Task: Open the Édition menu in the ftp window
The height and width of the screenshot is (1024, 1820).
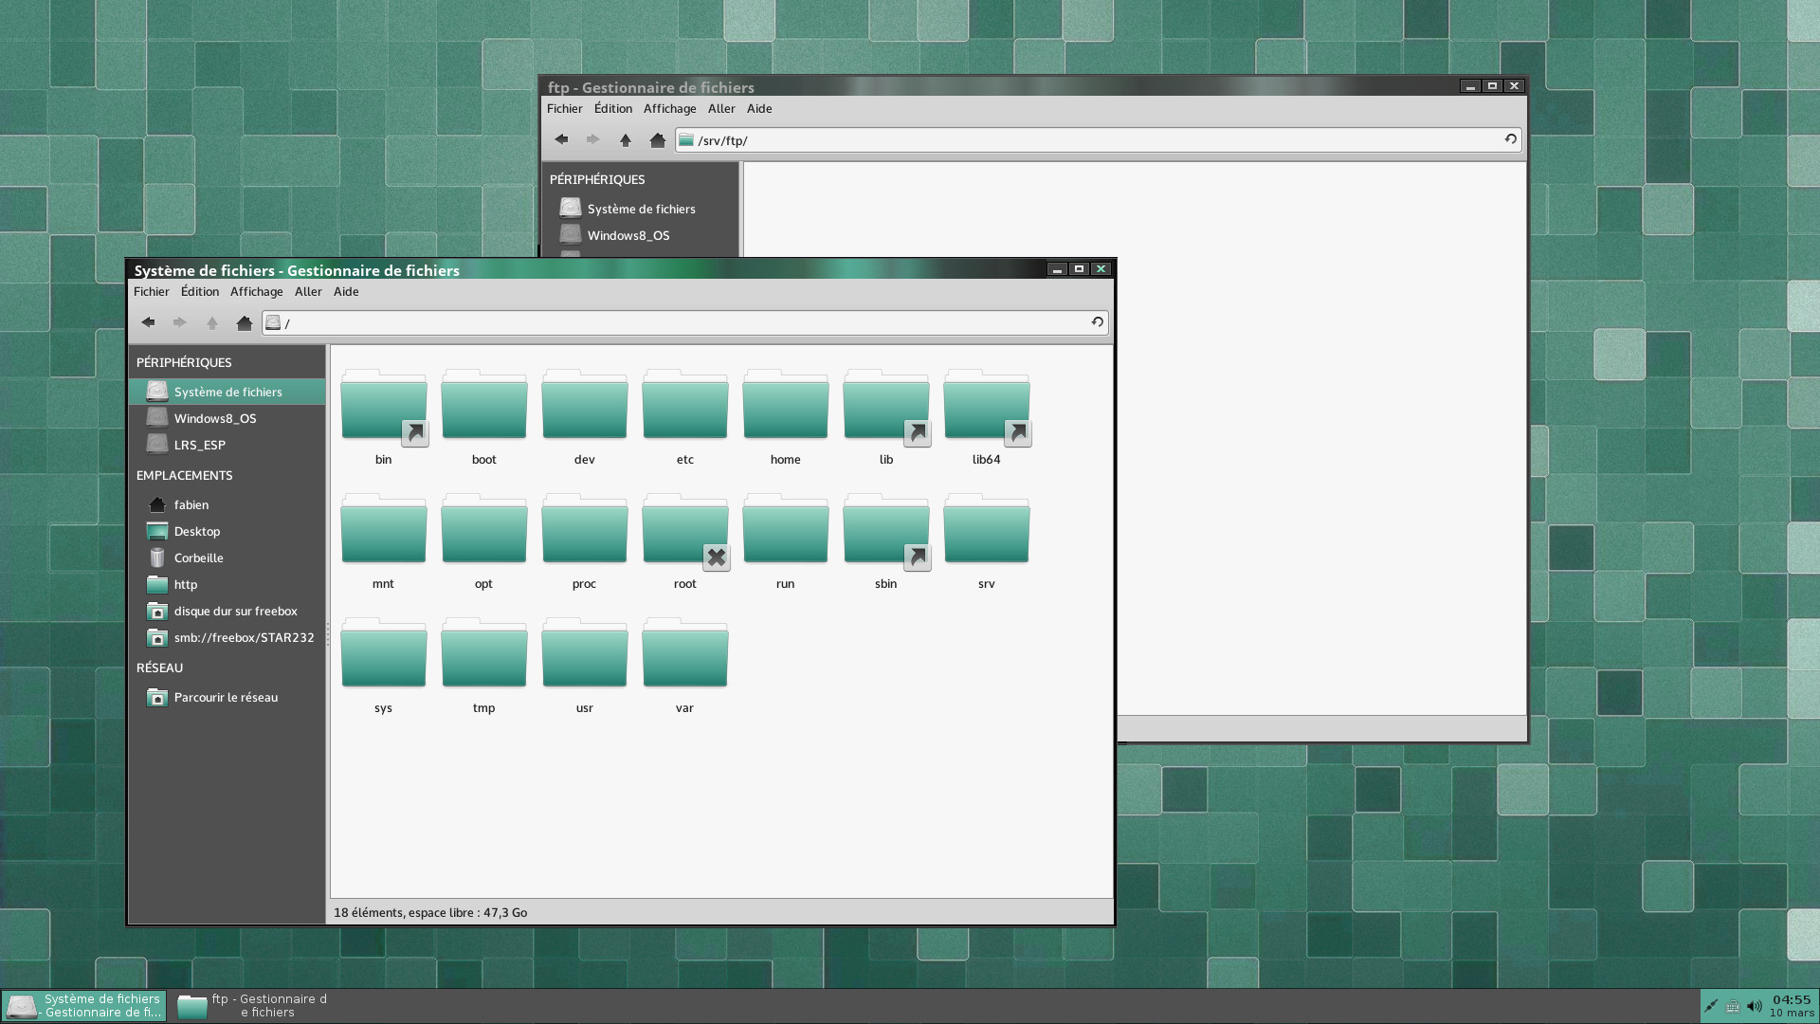Action: click(x=613, y=108)
